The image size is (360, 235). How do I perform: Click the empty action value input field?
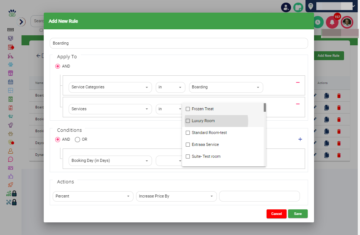click(x=260, y=196)
